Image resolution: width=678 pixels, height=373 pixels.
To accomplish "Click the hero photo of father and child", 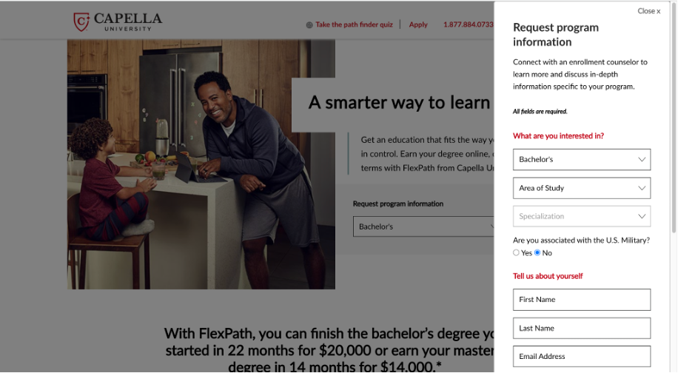I will click(x=200, y=163).
